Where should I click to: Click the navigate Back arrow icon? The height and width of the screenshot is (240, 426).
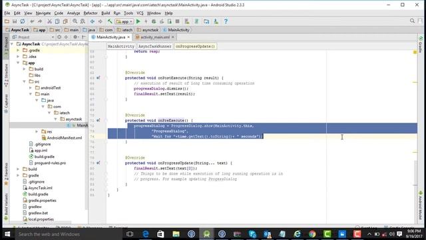click(93, 21)
